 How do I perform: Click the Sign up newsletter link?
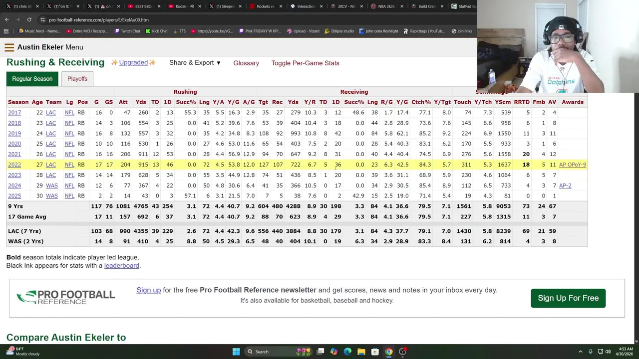[149, 290]
